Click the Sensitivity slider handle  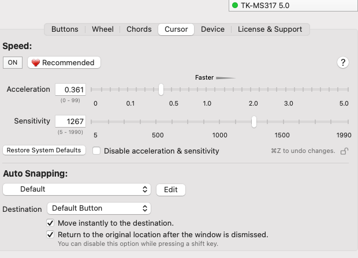(x=254, y=121)
